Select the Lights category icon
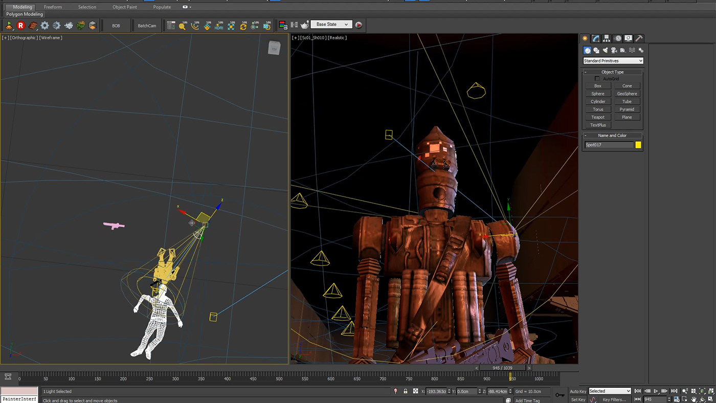Screen dimensions: 716x403 pyautogui.click(x=605, y=50)
